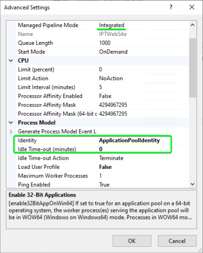203x253 pixels.
Task: Click Ping Enabled True value
Action: (104, 185)
